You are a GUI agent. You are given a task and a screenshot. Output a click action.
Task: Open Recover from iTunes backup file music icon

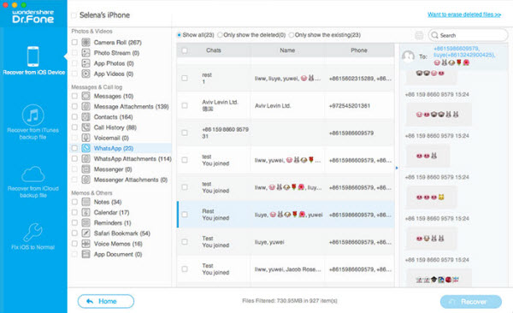point(32,115)
